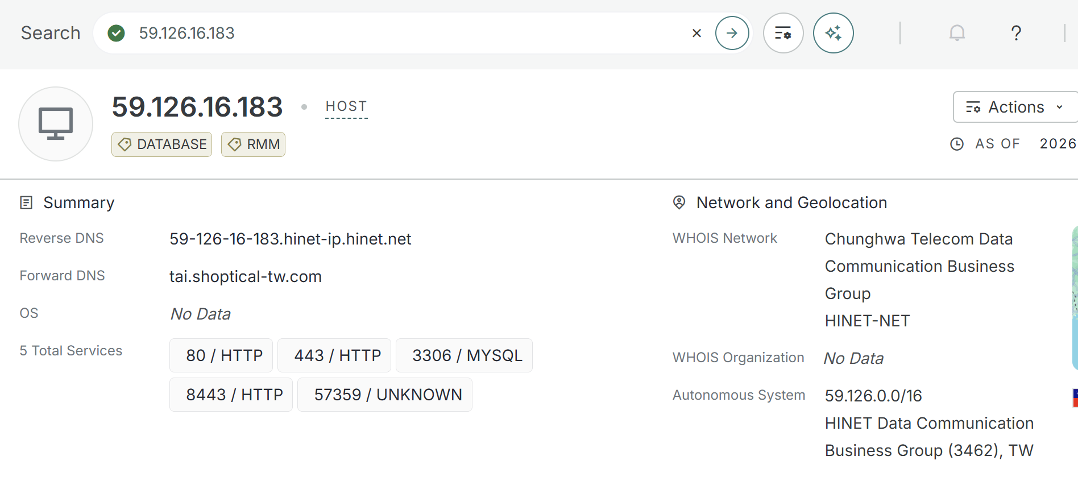
Task: Select the DATABASE tag
Action: (162, 144)
